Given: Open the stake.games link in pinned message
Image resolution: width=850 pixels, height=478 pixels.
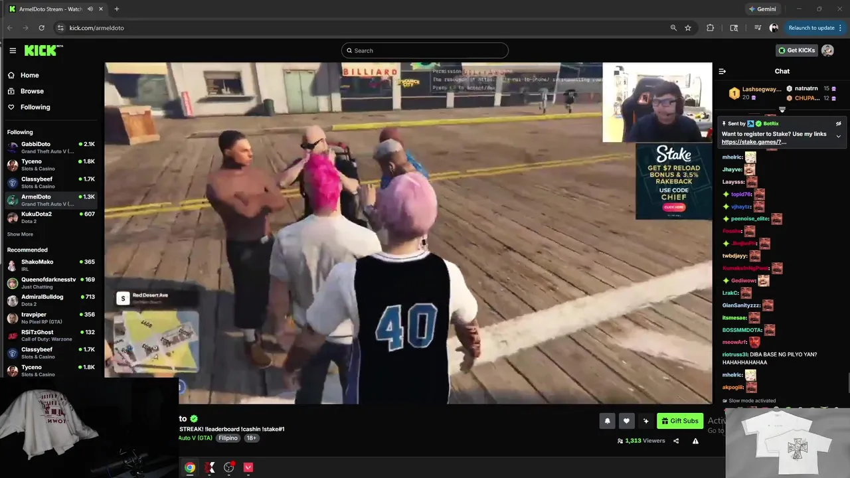Looking at the screenshot, I should (754, 142).
